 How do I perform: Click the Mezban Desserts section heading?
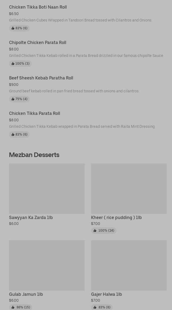[34, 155]
